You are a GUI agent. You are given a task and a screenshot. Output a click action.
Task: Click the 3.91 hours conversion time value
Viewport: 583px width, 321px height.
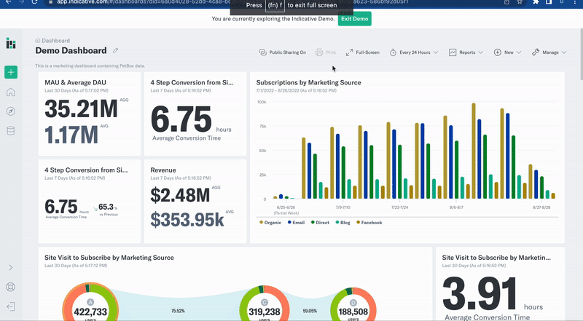pos(480,294)
